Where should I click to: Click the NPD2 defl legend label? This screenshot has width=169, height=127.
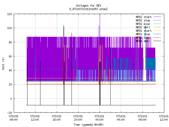tap(143, 27)
